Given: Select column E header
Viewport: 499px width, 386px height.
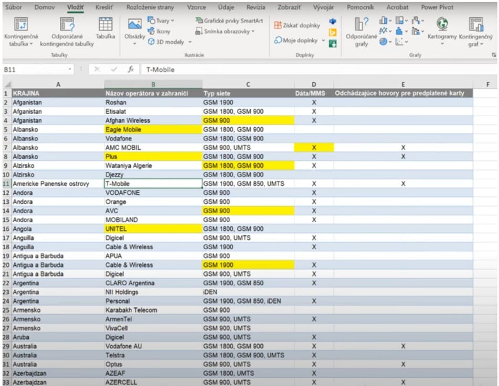Looking at the screenshot, I should (x=403, y=84).
